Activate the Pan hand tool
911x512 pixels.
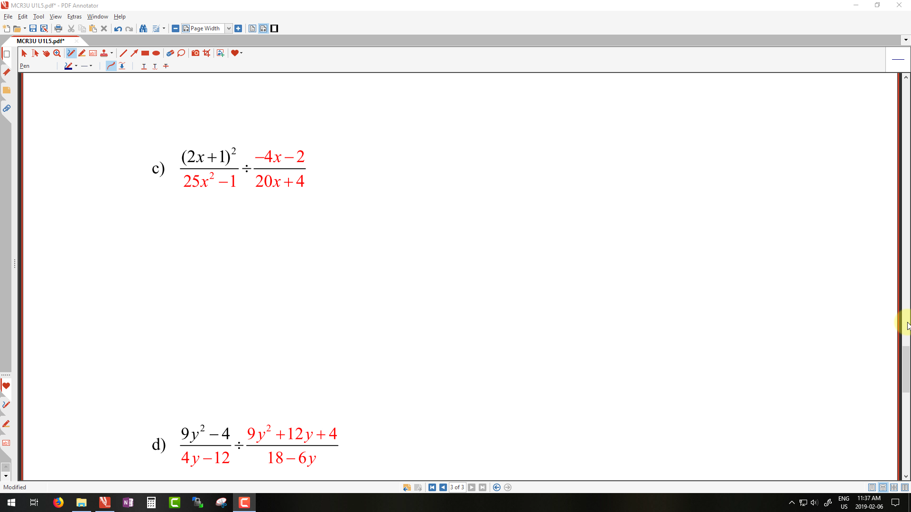(46, 53)
